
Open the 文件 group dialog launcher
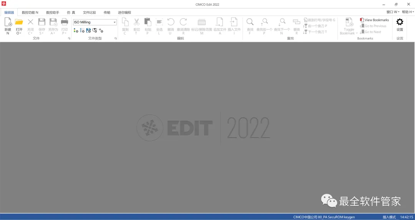point(69,39)
